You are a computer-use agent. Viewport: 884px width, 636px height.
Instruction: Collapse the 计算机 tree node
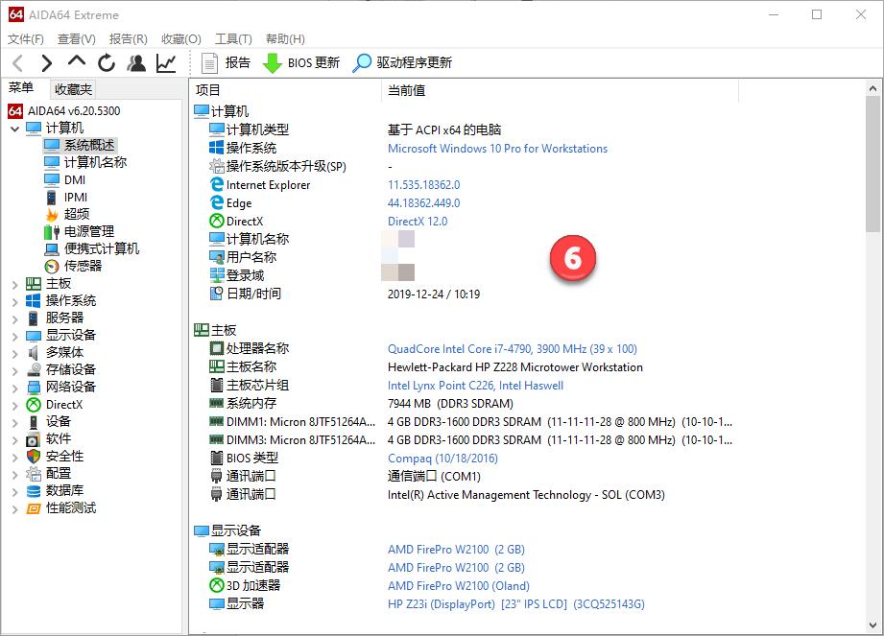point(14,129)
